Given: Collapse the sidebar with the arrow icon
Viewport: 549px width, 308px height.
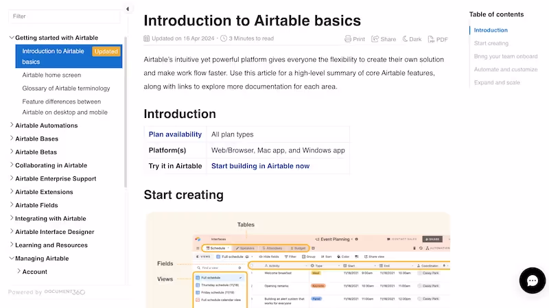Looking at the screenshot, I should 128,9.
